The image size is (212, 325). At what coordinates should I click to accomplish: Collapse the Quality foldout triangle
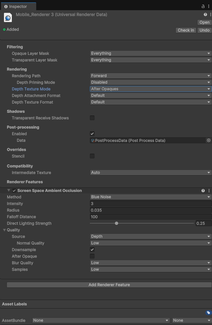coord(4,230)
